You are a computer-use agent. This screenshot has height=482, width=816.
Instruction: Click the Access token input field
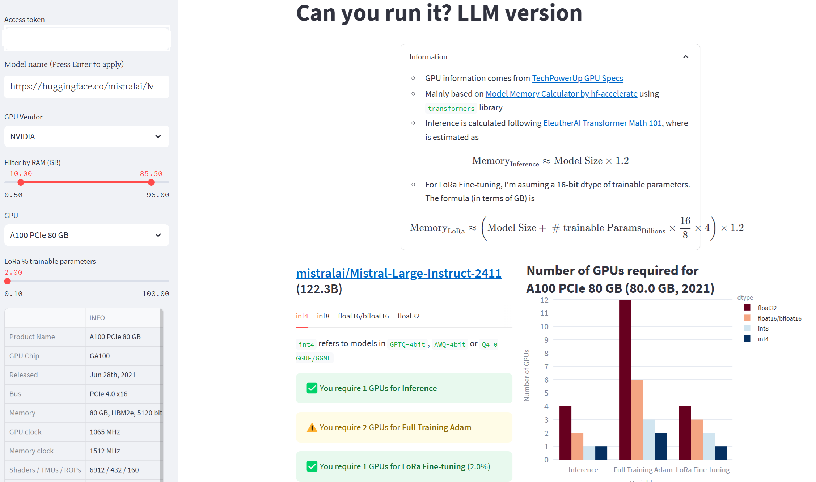pyautogui.click(x=86, y=39)
